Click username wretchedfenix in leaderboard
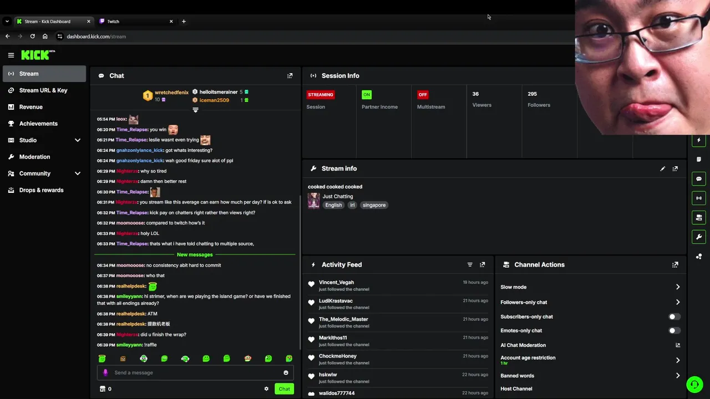 [171, 93]
